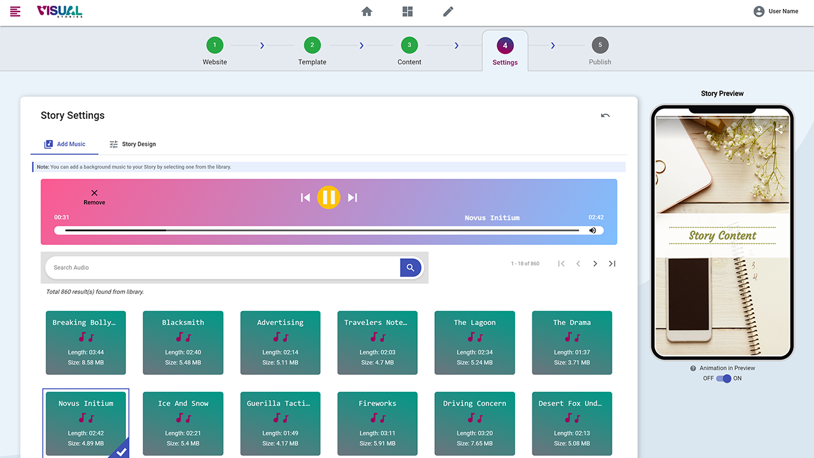814x458 pixels.
Task: Click the search audio magnifier button
Action: [410, 268]
